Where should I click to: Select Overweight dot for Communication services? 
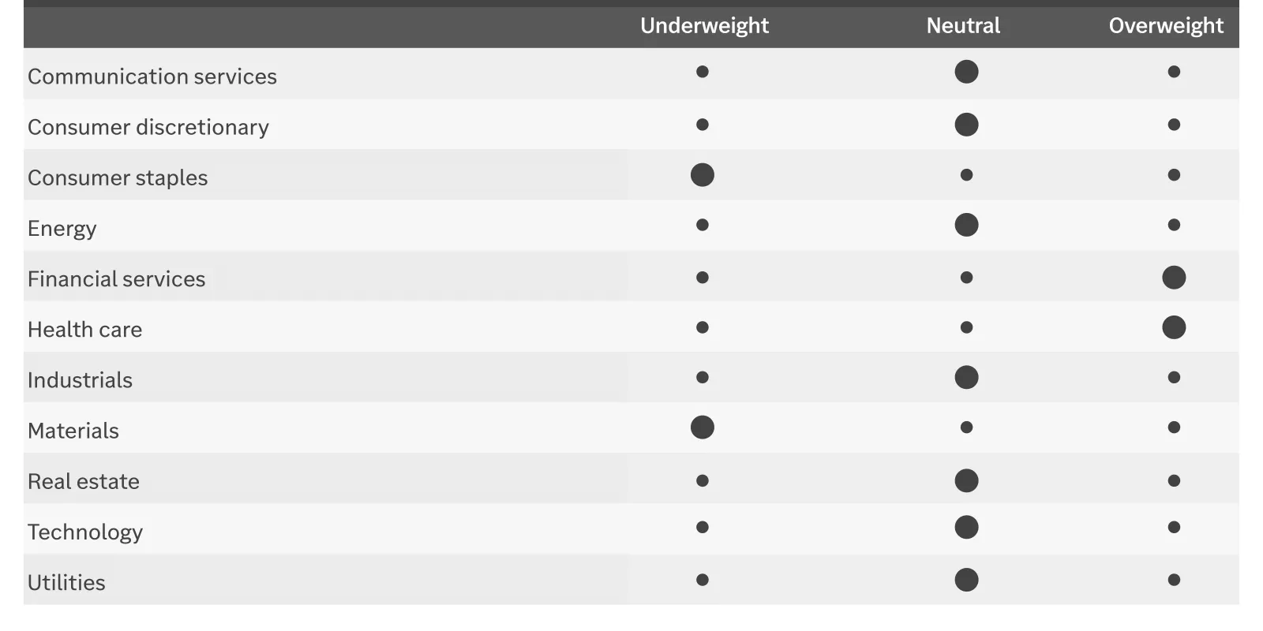pyautogui.click(x=1174, y=72)
